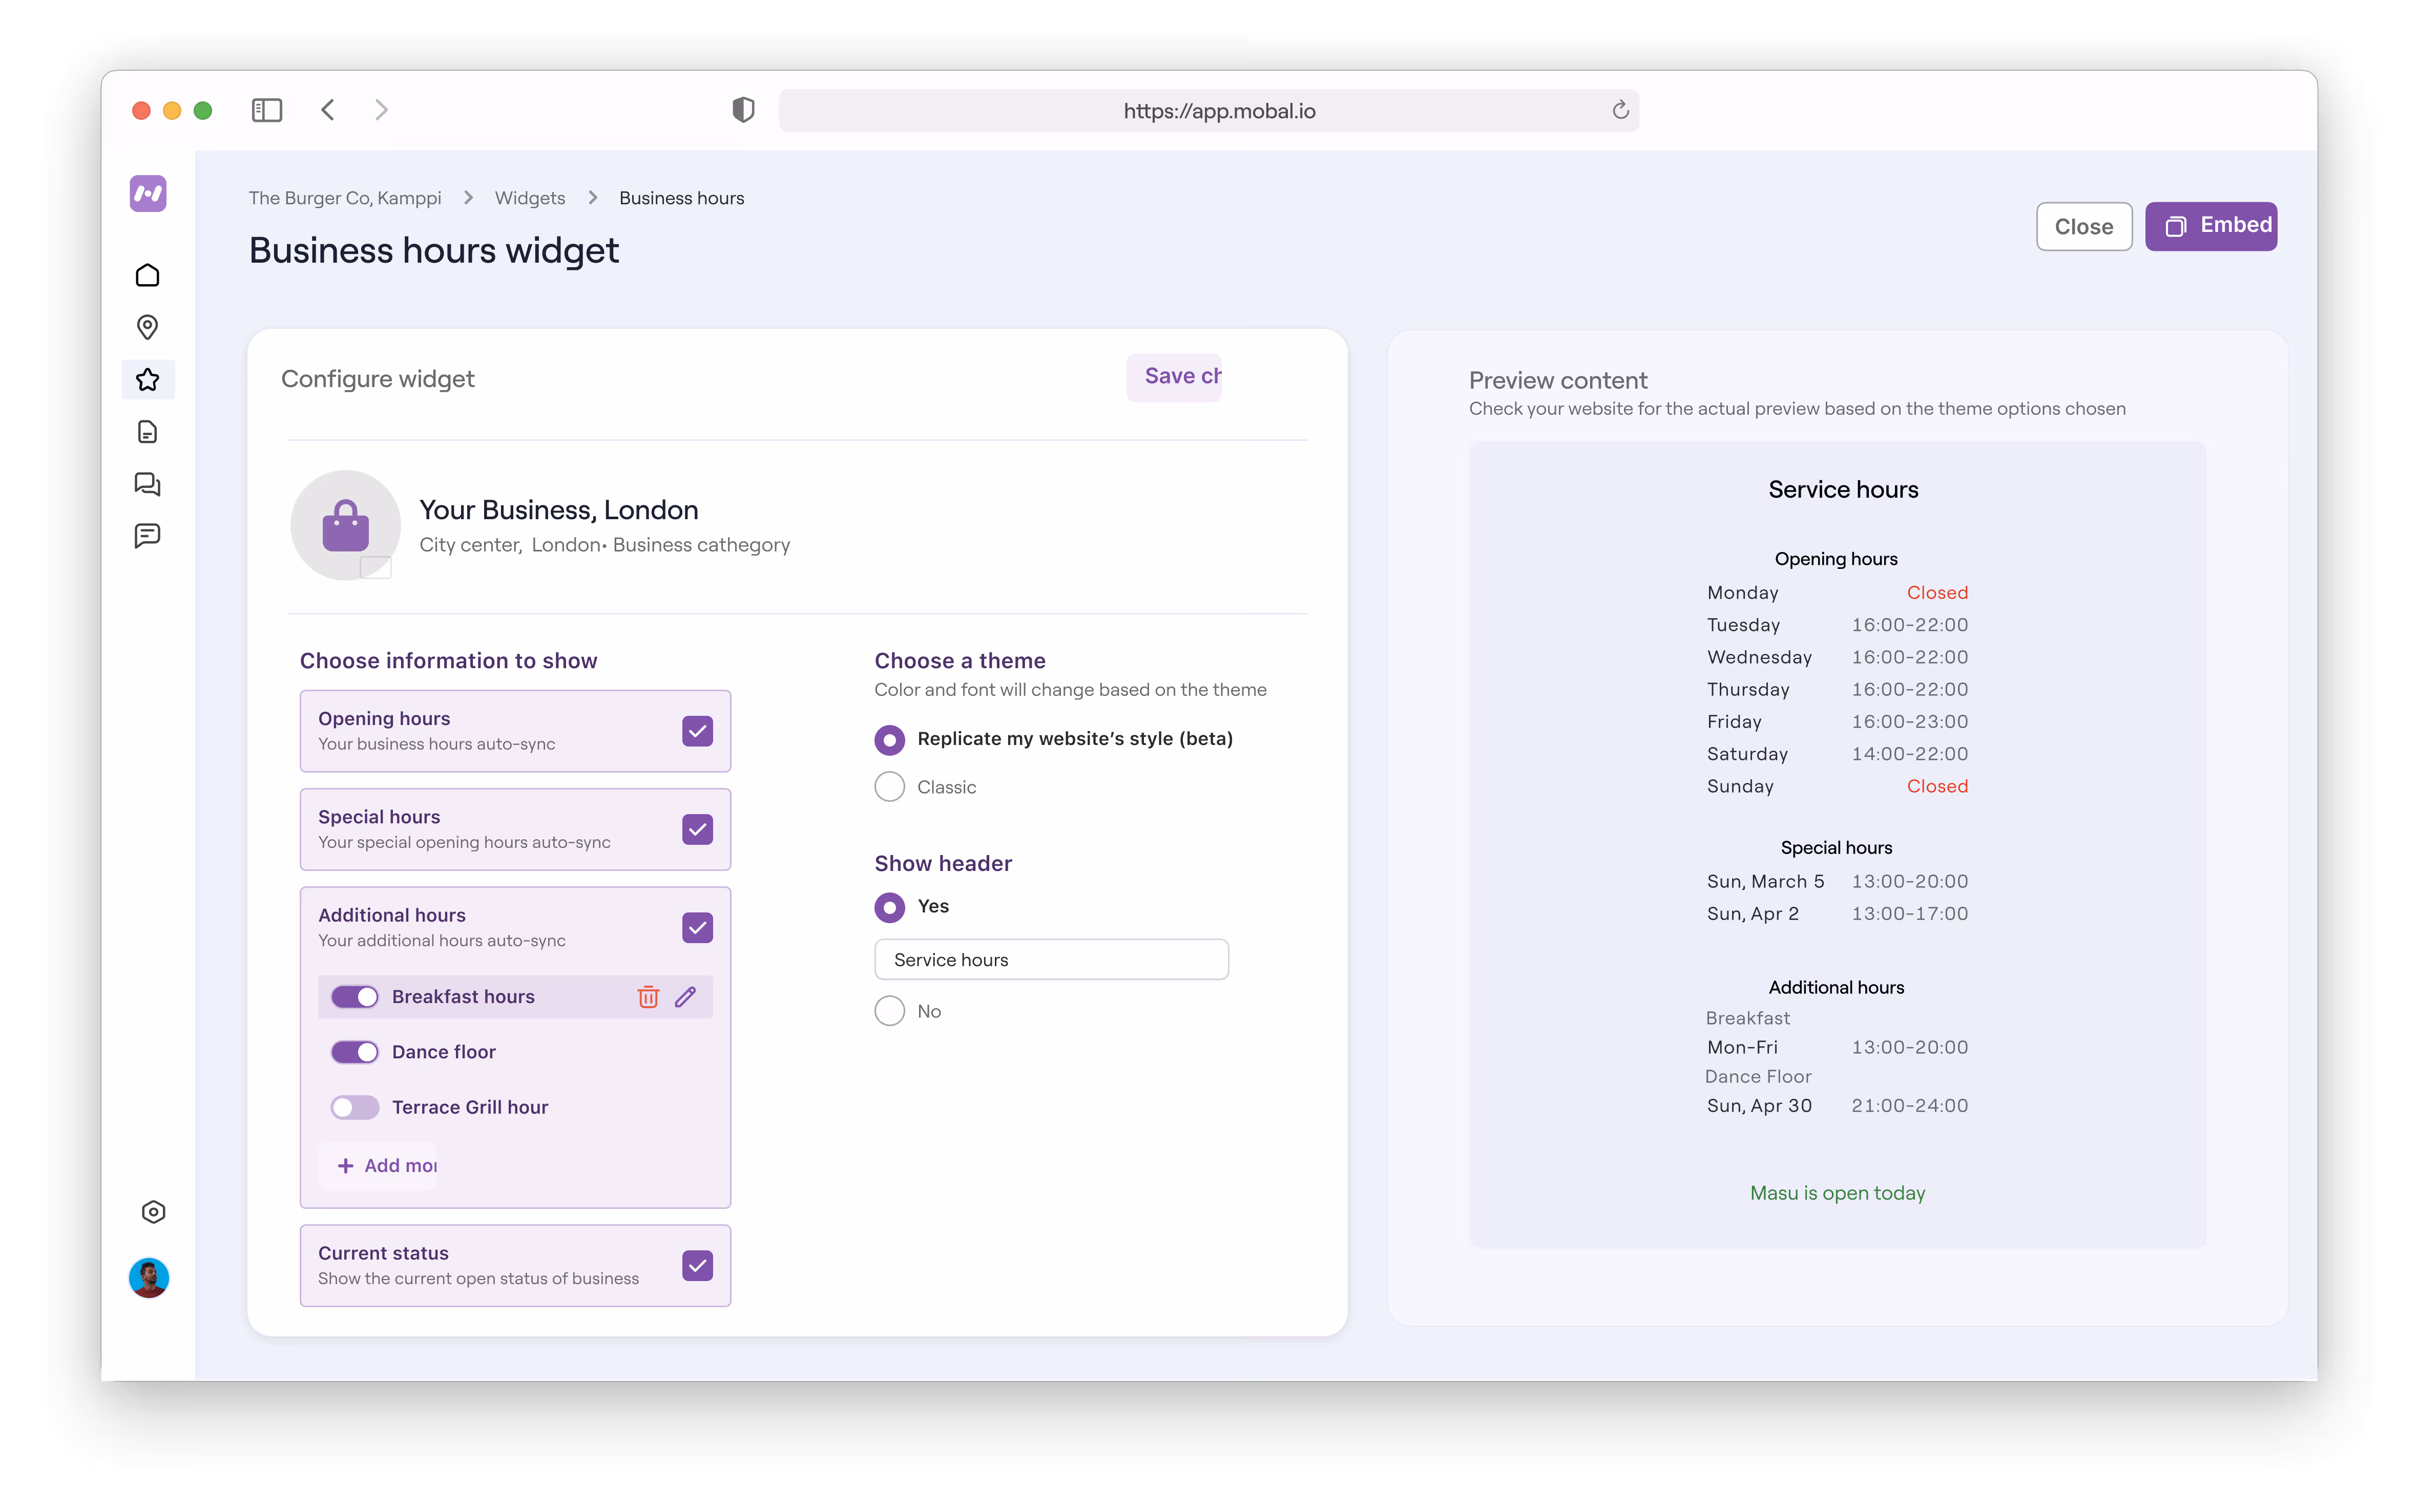Click the Terrace Grill hour label
2418x1512 pixels.
click(470, 1107)
